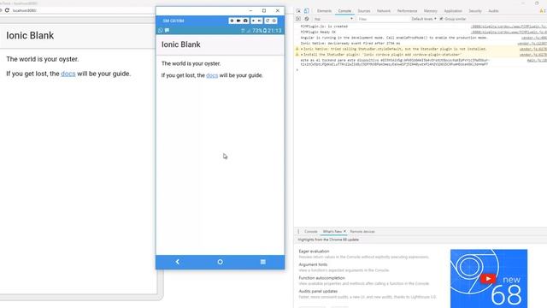
Task: Switch to the Audits tab
Action: coord(493,11)
